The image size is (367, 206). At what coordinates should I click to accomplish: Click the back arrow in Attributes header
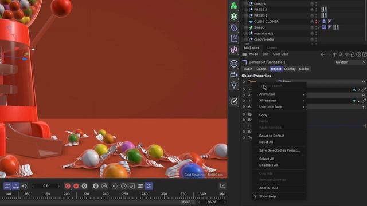tap(323, 54)
